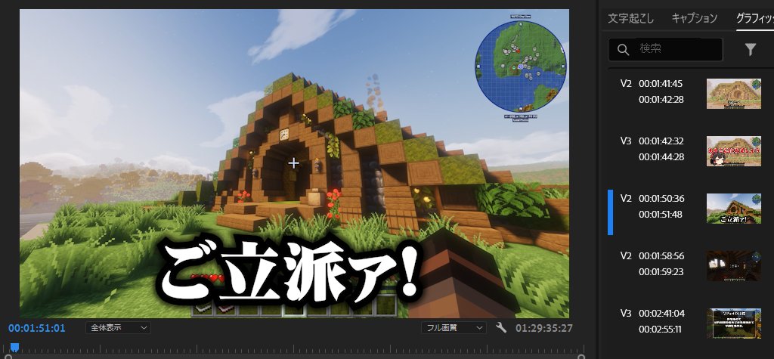Click the in-time 00:02:41:04 text

661,313
